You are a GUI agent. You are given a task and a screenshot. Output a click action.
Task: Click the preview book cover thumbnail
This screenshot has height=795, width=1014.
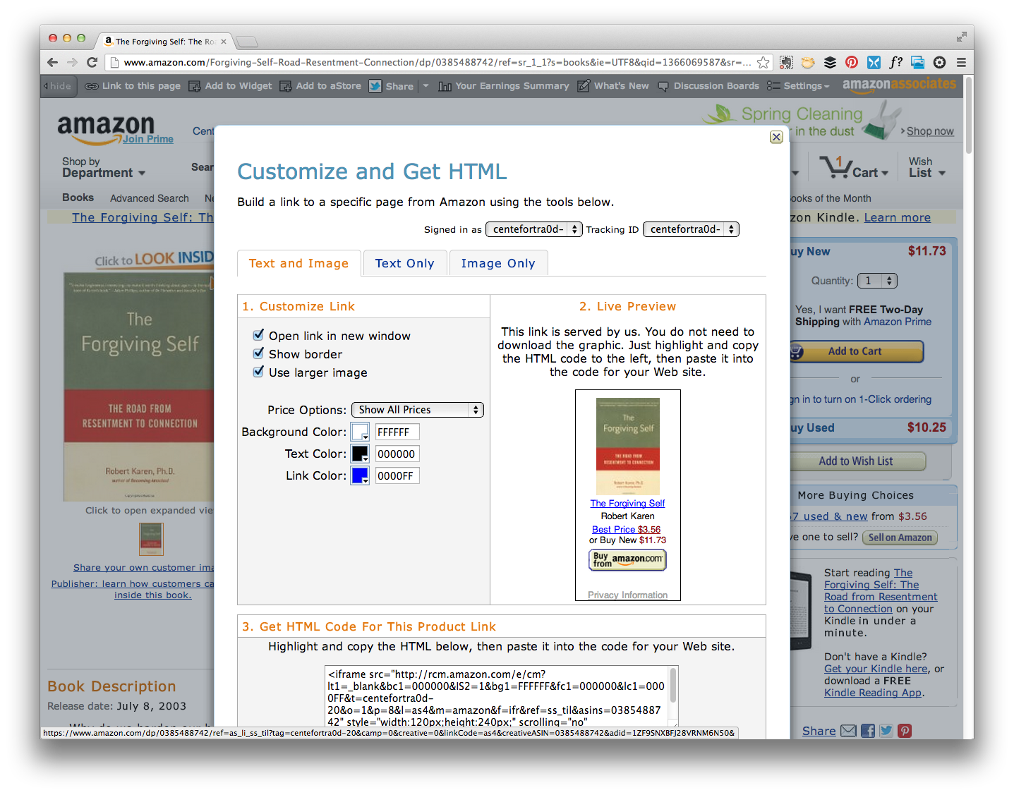pos(627,446)
